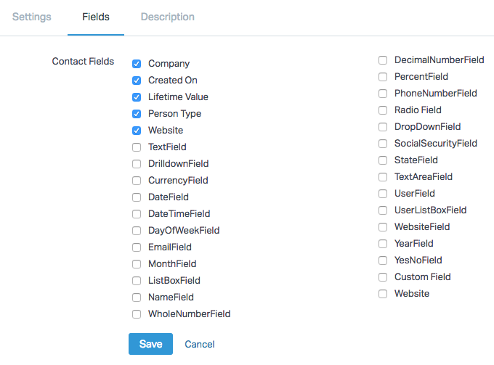The image size is (494, 365).
Task: Uncheck the Created On field
Action: 137,81
